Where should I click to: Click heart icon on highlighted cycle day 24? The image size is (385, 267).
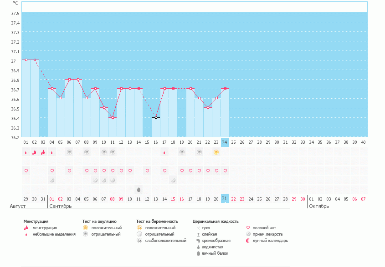click(x=225, y=171)
